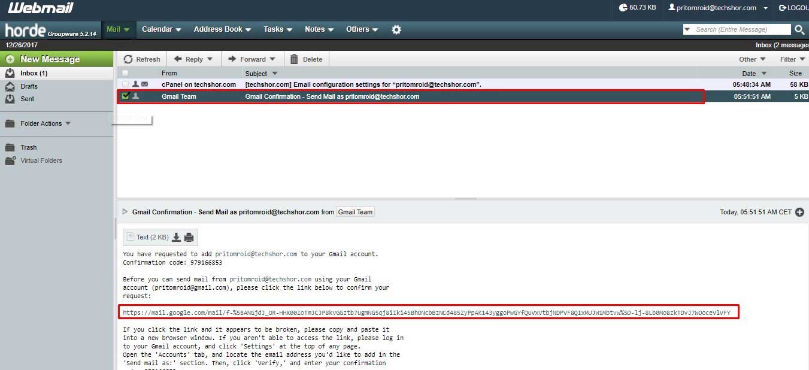Check the cPanel on techshor.com message checkbox
Viewport: 809px width, 370px height.
(x=126, y=84)
